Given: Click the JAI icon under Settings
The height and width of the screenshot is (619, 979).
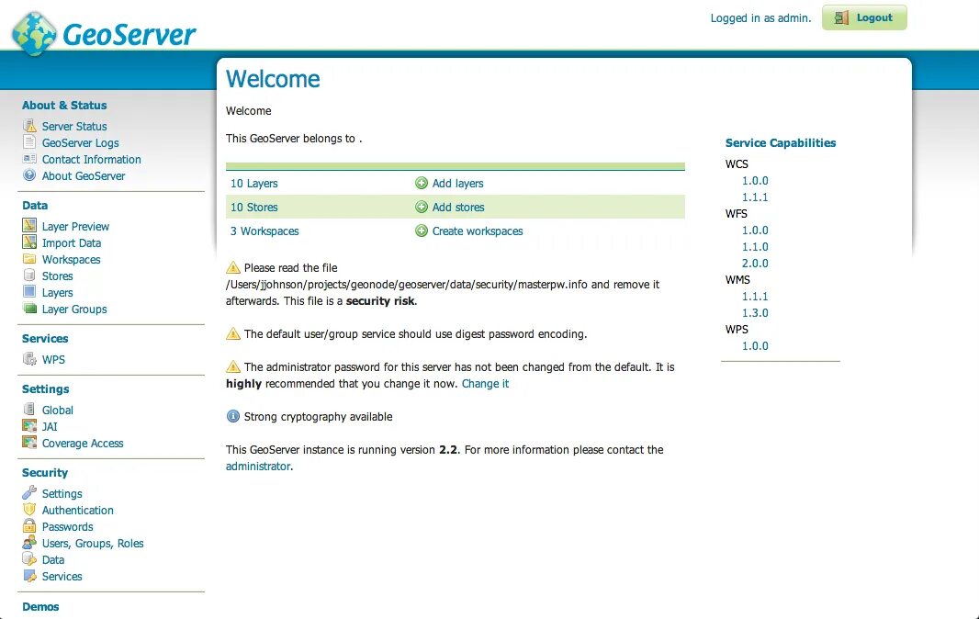Looking at the screenshot, I should pos(29,426).
